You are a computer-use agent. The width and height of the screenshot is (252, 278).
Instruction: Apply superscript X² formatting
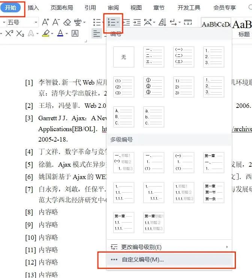pyautogui.click(x=9, y=33)
